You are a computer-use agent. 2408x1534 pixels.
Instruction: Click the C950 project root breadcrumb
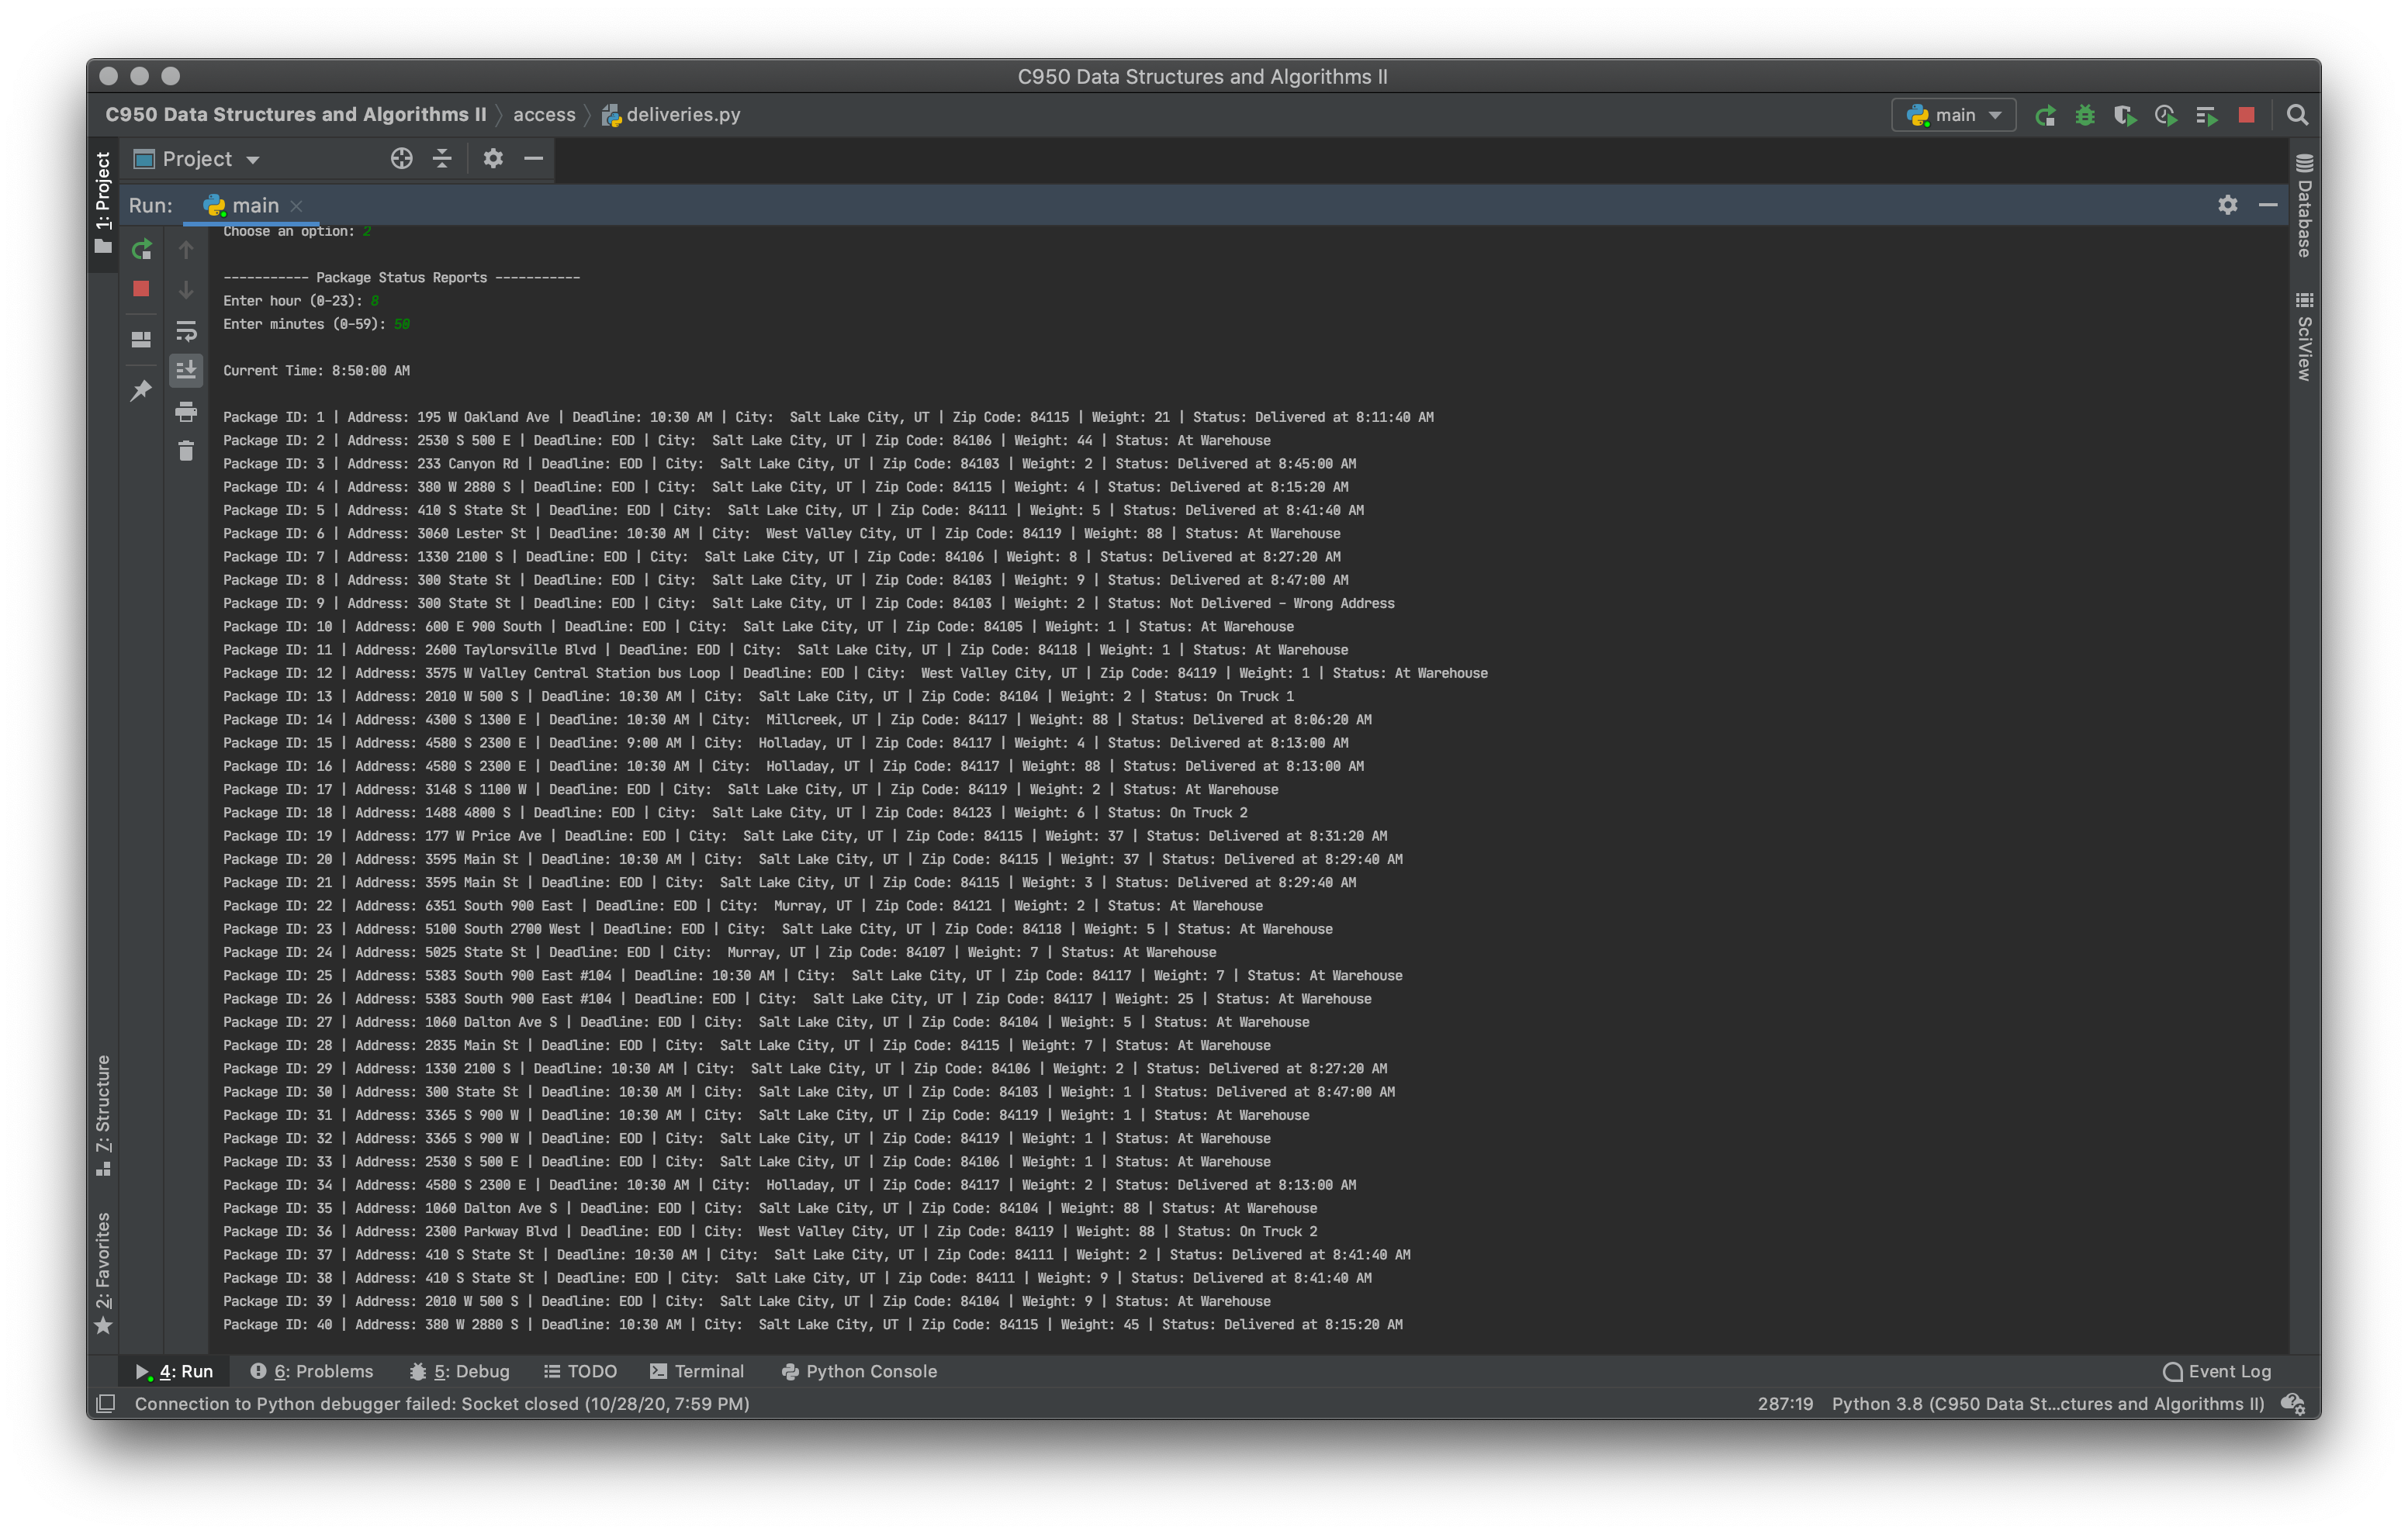tap(295, 115)
